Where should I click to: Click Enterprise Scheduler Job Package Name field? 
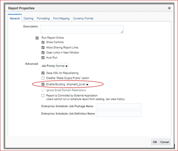pos(119,106)
